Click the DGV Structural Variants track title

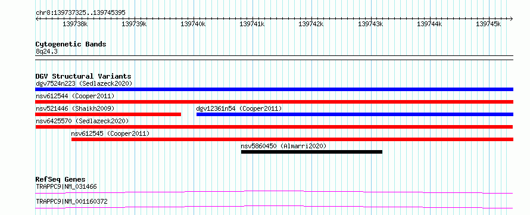tap(83, 76)
